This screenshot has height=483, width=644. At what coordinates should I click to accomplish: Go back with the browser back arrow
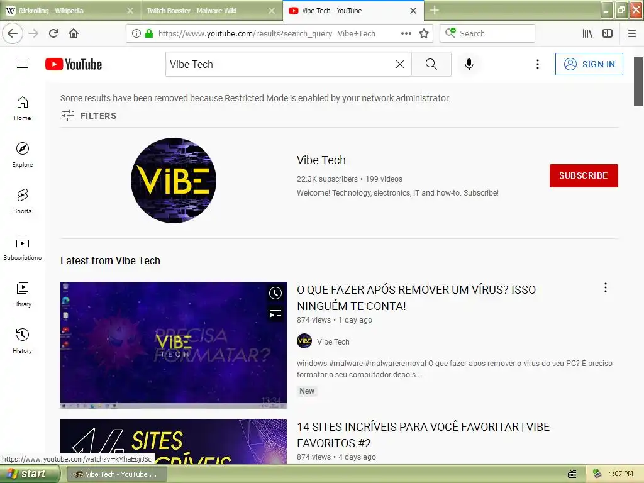pyautogui.click(x=13, y=33)
